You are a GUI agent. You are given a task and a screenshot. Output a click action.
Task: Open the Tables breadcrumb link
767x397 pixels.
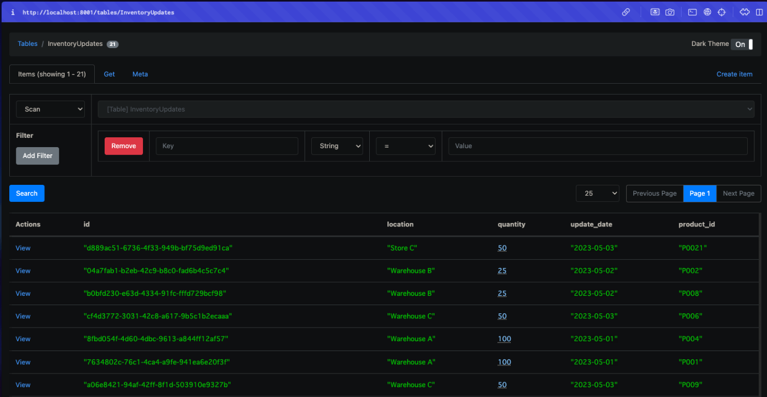tap(27, 44)
